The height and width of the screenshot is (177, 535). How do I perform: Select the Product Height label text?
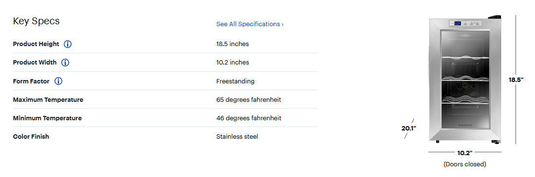pyautogui.click(x=36, y=44)
